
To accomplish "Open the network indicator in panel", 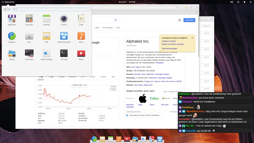I will click(x=238, y=2).
